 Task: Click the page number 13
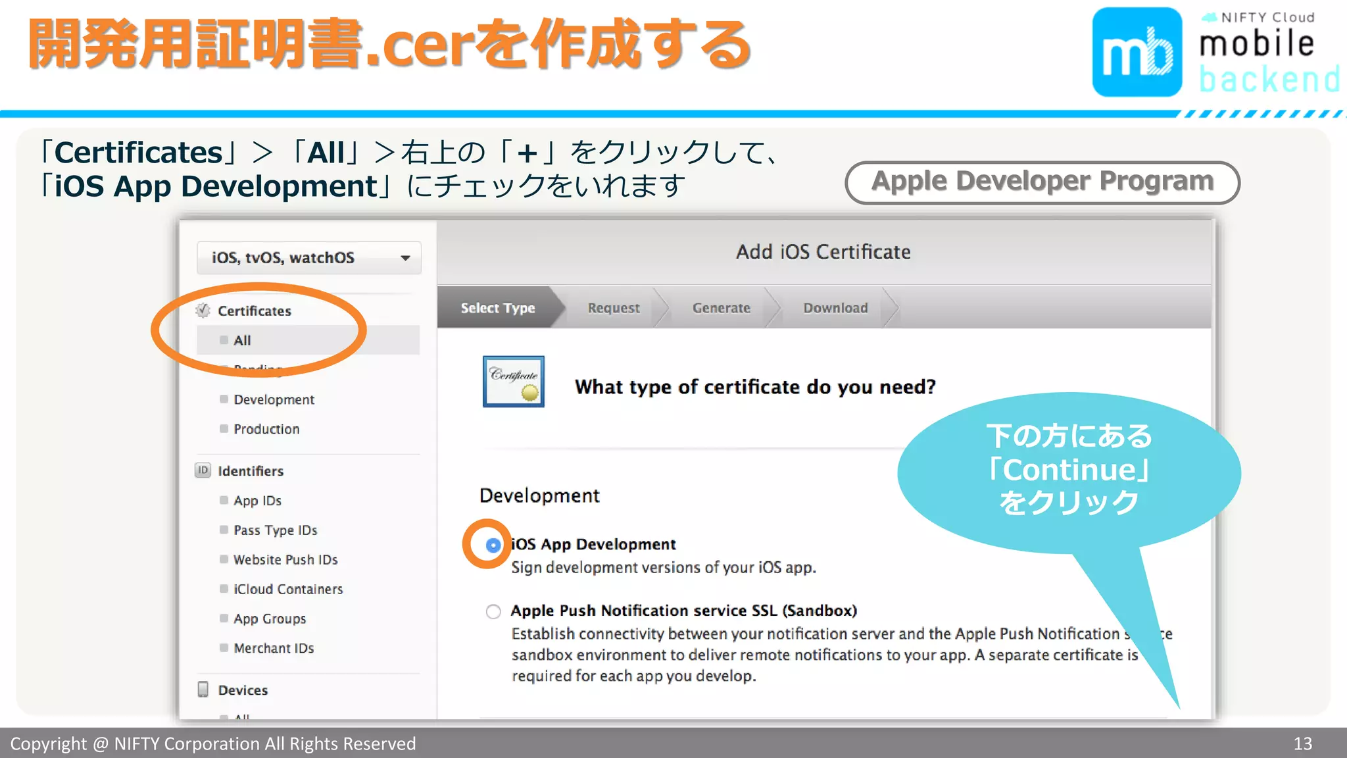point(1302,744)
